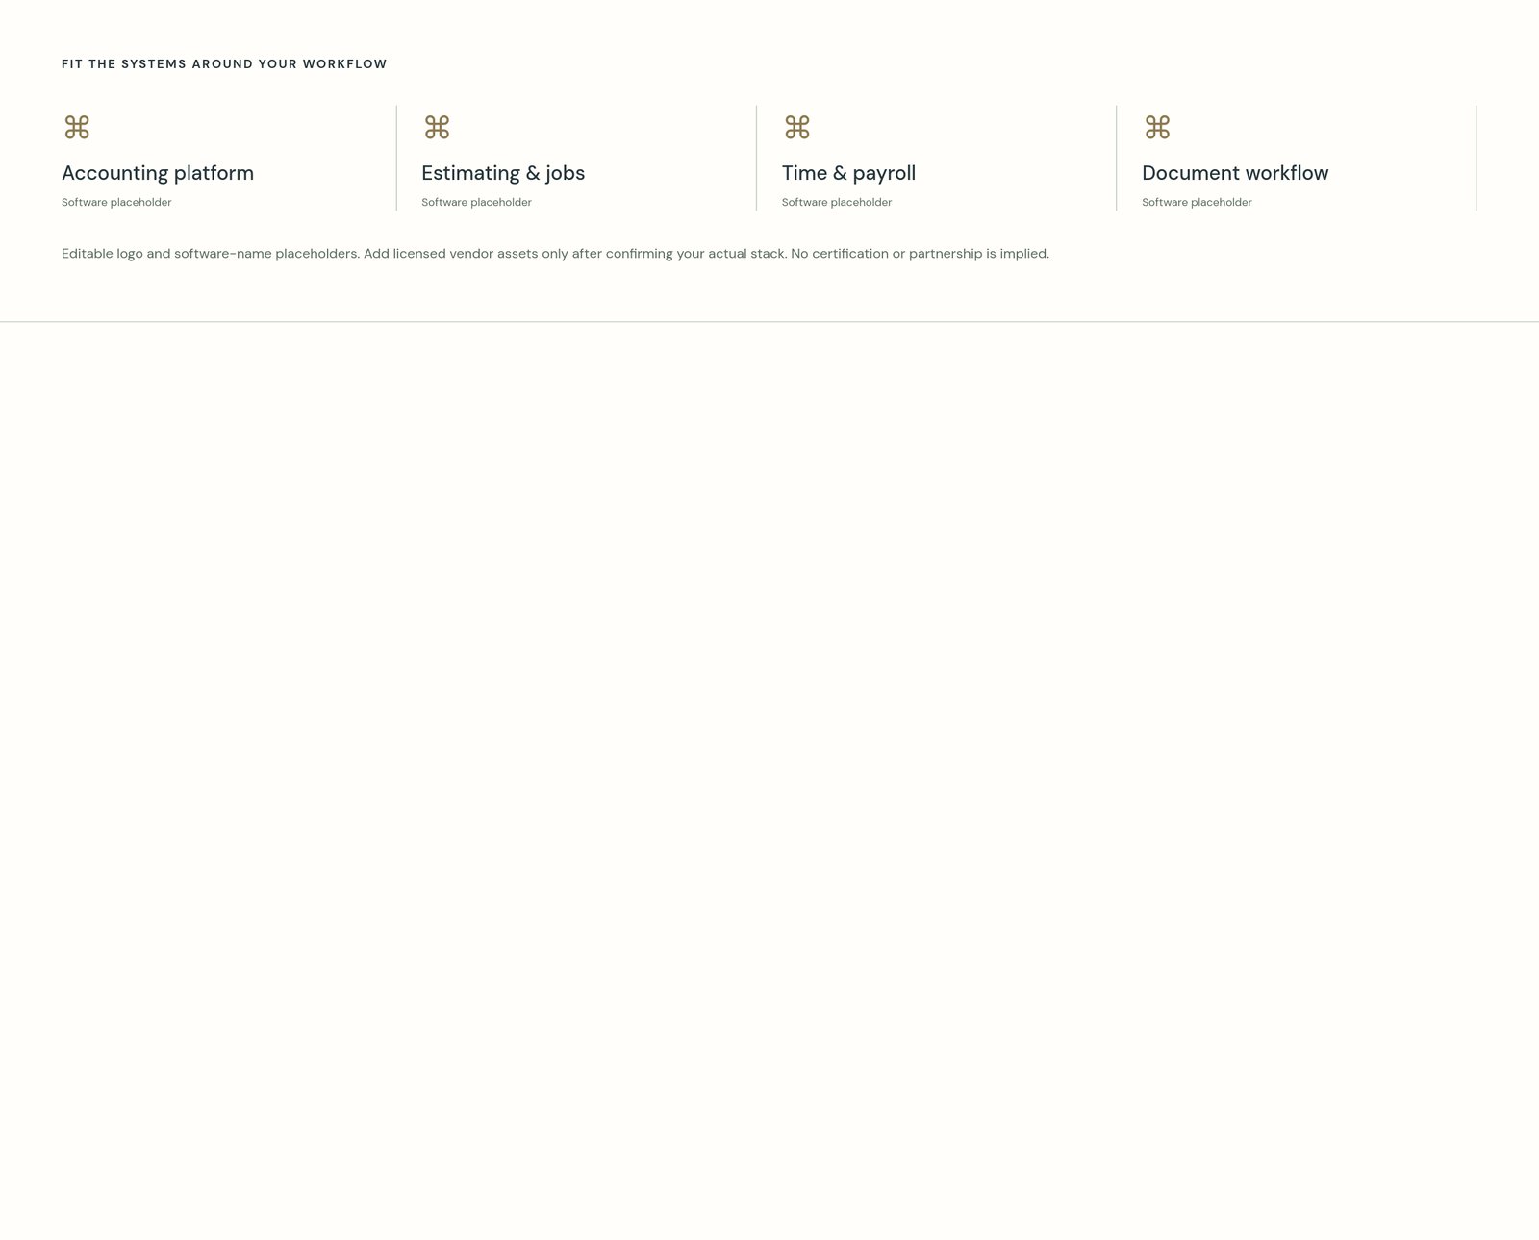Click 'Software placeholder' under Time & payroll

[x=837, y=202]
